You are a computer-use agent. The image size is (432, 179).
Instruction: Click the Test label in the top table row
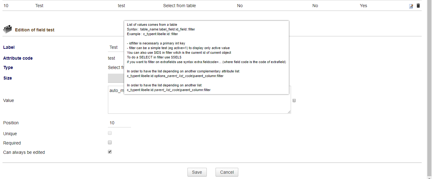(x=39, y=6)
